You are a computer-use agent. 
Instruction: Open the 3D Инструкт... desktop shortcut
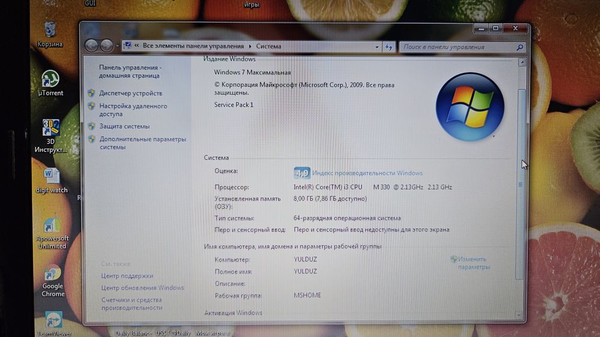click(50, 136)
